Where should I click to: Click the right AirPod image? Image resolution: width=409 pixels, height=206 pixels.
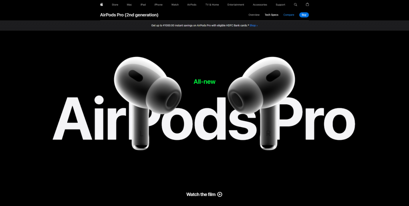click(x=261, y=103)
